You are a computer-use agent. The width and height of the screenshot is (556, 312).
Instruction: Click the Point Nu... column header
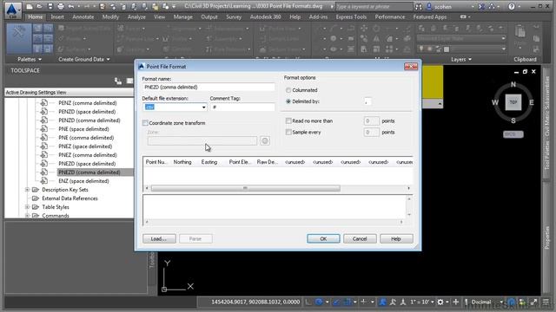tap(156, 162)
